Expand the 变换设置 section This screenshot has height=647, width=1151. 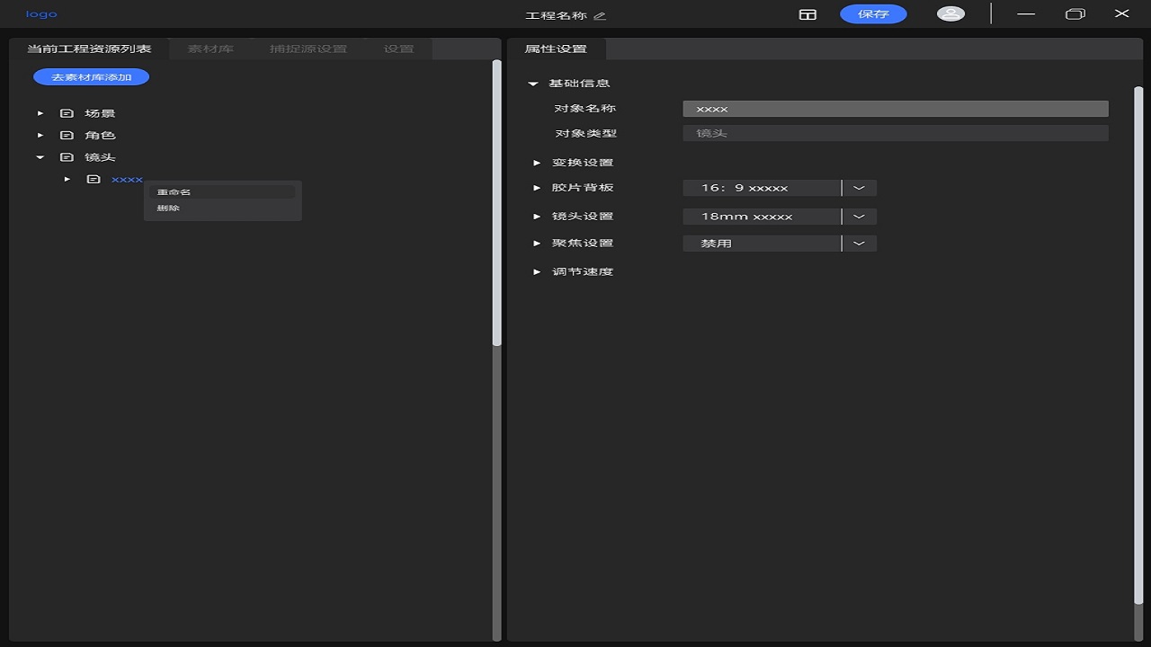[x=537, y=163]
